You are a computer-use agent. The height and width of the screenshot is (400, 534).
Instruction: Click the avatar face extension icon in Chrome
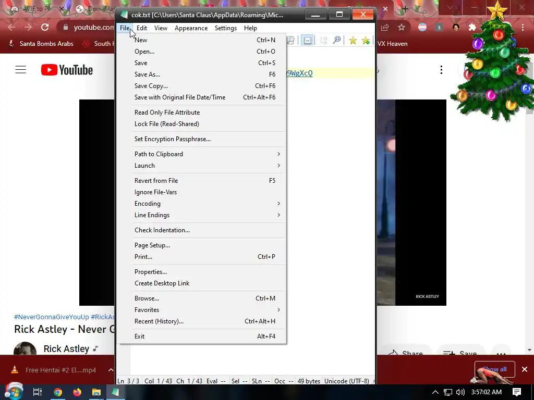(x=456, y=28)
